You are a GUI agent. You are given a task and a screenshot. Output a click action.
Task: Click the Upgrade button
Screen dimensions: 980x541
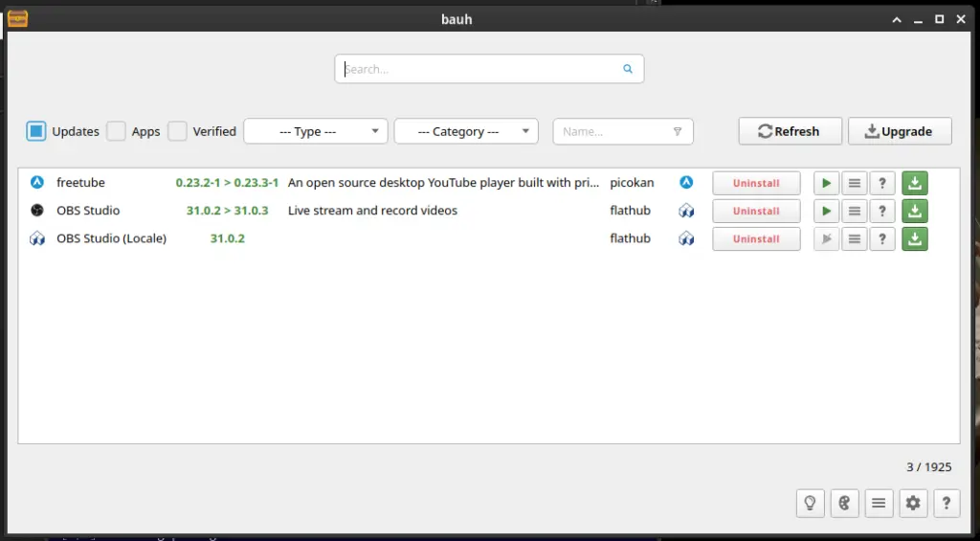900,131
